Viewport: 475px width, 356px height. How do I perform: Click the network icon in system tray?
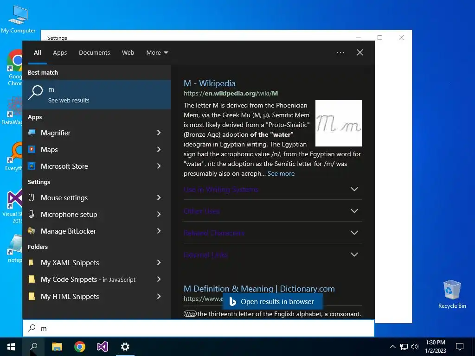(x=404, y=347)
